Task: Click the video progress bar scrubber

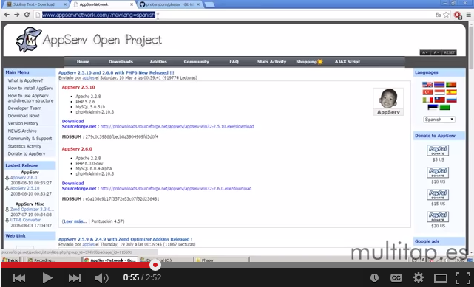Action: (155, 265)
